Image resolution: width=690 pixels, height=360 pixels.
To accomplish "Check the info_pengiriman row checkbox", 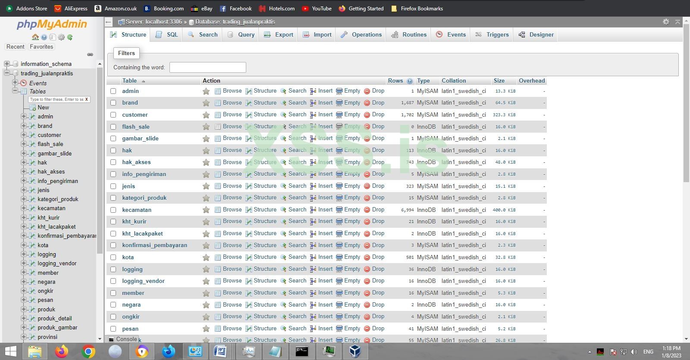I will click(x=113, y=174).
